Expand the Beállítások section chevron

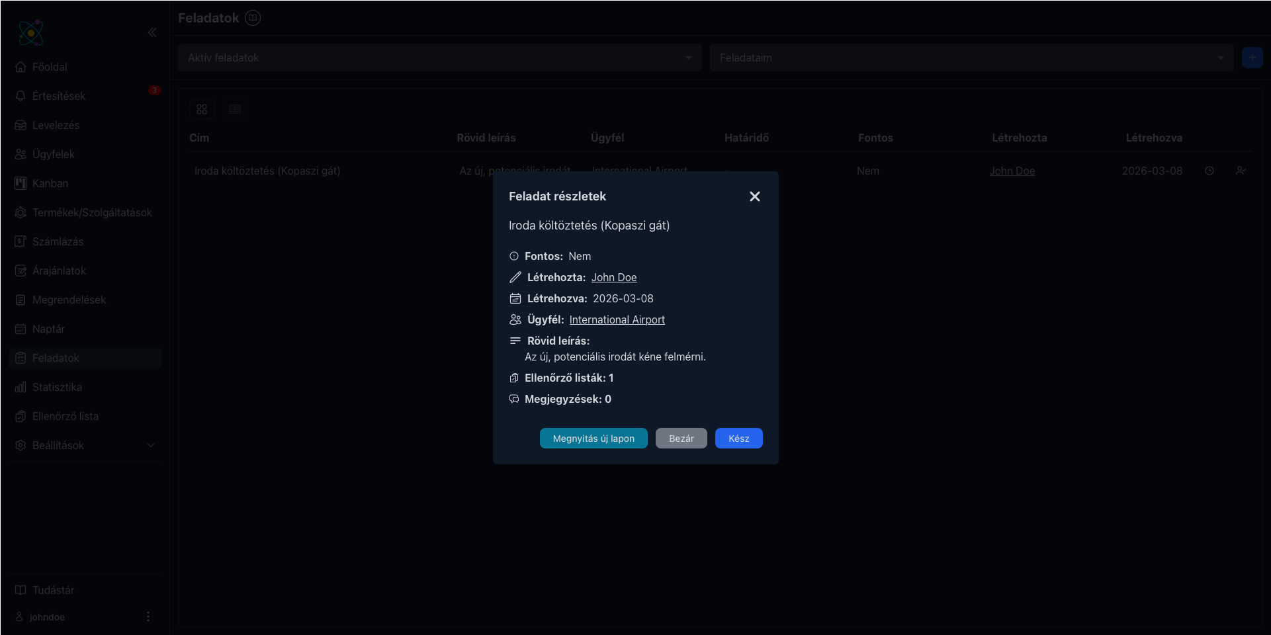pyautogui.click(x=150, y=445)
